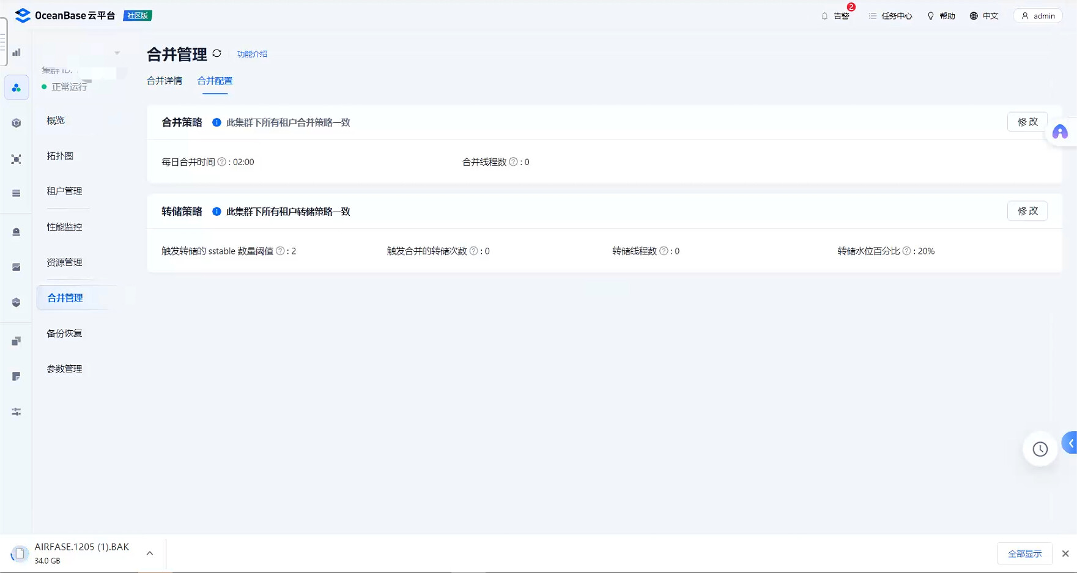The image size is (1077, 573).
Task: Select the cluster icon with three dots
Action: (17, 88)
